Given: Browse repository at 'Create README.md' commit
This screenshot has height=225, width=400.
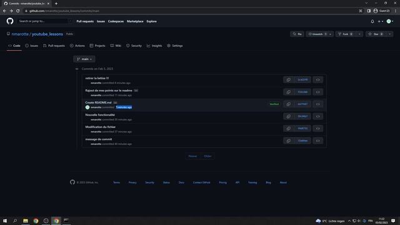Looking at the screenshot, I should (x=318, y=104).
